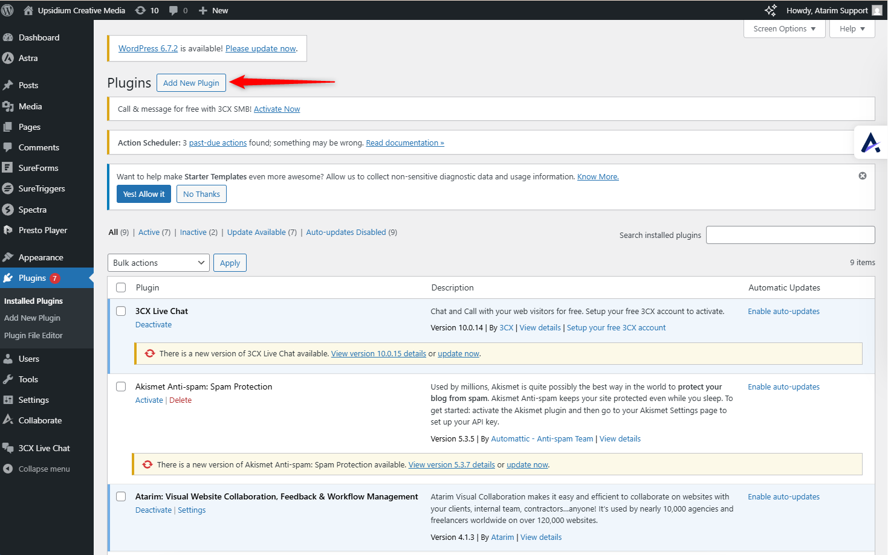Open the WordPress 6.7.2 link
Viewport: 888px width, 555px height.
point(148,48)
